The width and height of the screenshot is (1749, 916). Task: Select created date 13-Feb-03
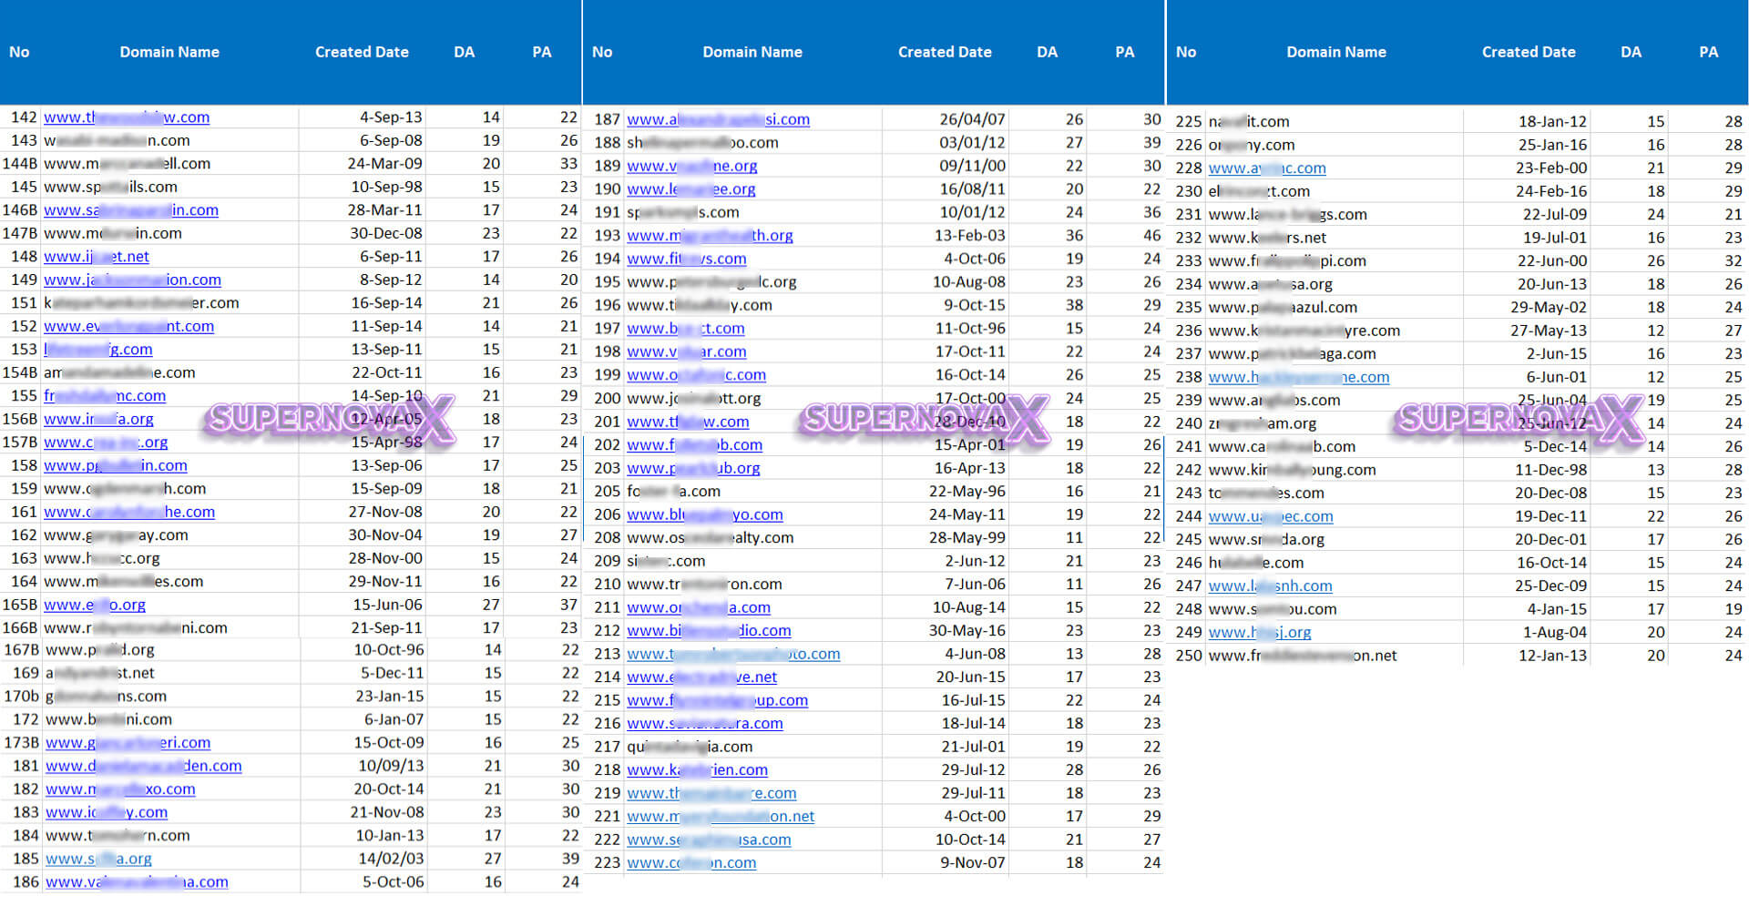(969, 236)
